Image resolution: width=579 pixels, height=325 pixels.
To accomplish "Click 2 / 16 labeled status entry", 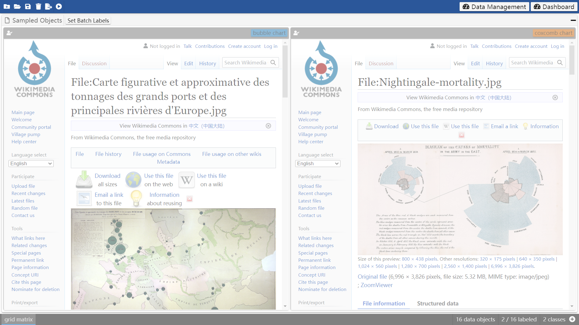I will (x=519, y=319).
